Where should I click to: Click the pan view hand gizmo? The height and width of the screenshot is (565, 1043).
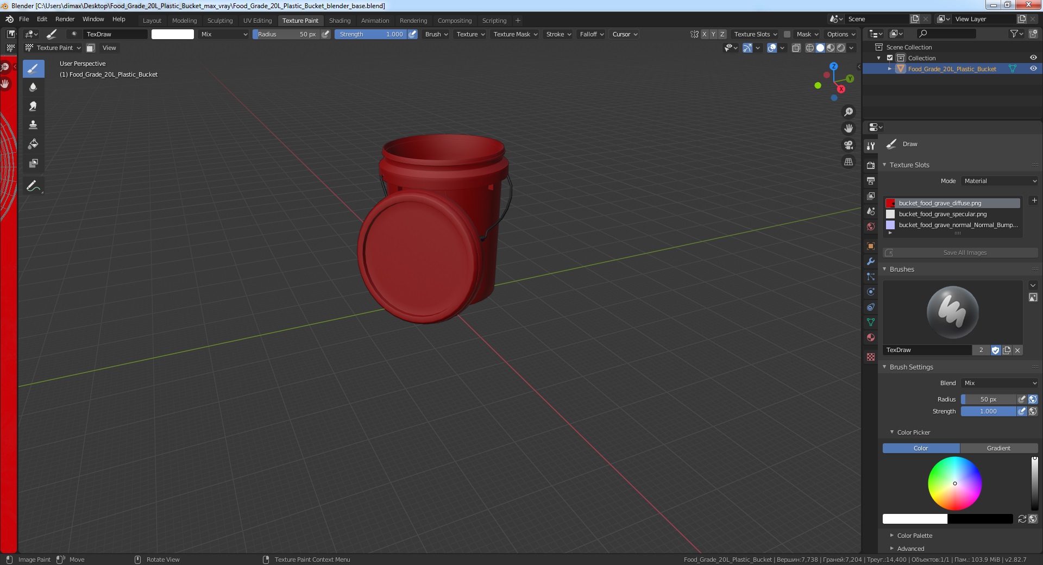(x=848, y=129)
